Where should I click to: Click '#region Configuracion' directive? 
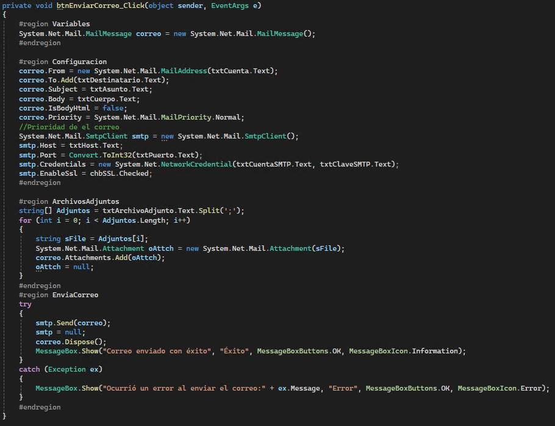coord(63,62)
